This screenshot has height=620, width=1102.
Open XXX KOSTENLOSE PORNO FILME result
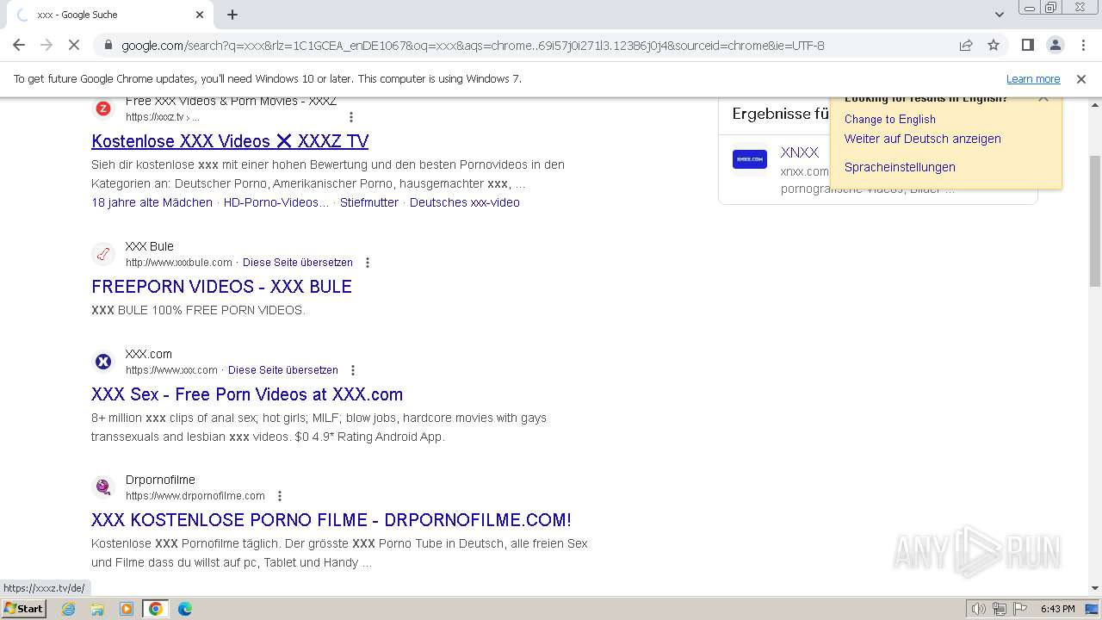click(331, 520)
